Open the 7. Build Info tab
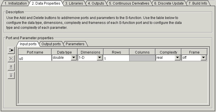 tap(198, 3)
